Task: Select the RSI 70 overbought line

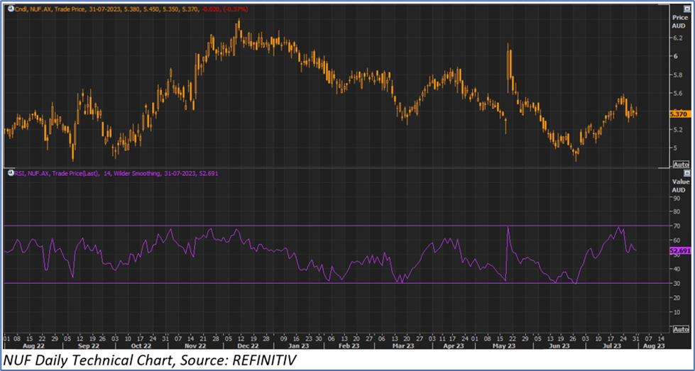Action: coord(284,226)
